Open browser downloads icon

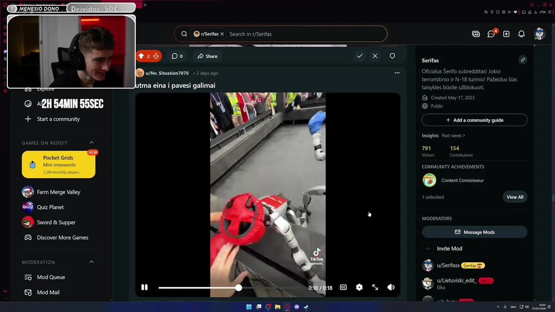[536, 12]
